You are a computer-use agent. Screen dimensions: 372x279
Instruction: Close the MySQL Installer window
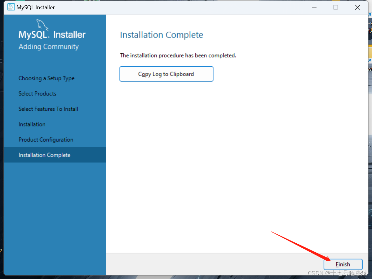pyautogui.click(x=357, y=7)
